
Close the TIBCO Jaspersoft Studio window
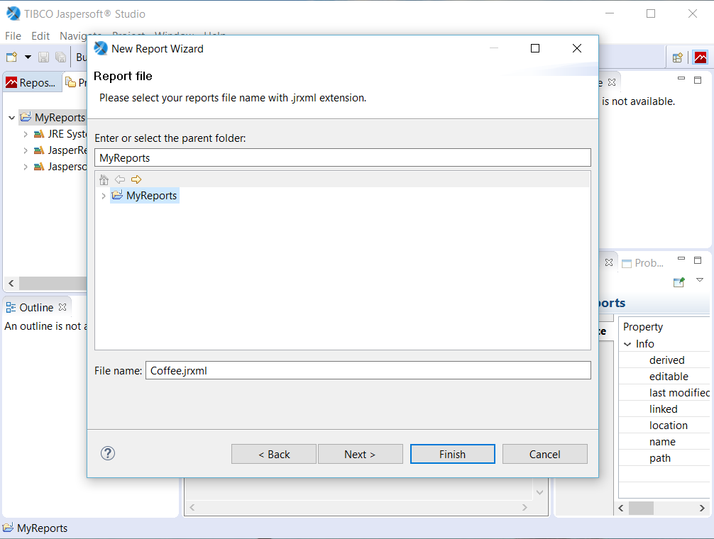click(x=693, y=13)
